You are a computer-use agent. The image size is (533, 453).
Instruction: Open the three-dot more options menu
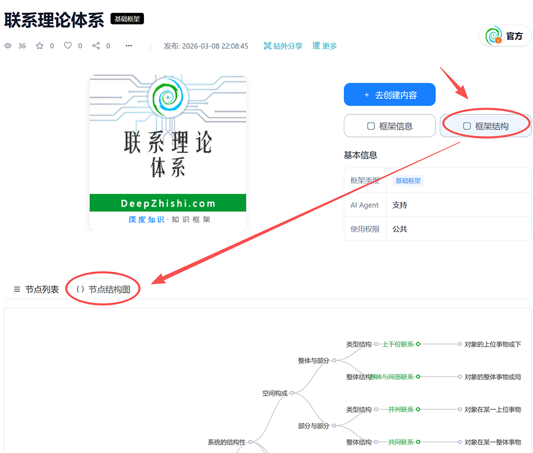pos(129,45)
